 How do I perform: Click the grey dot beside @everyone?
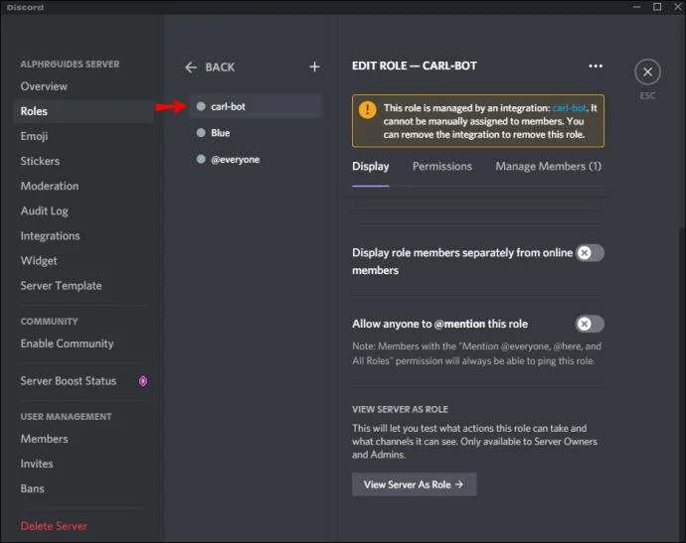click(201, 159)
